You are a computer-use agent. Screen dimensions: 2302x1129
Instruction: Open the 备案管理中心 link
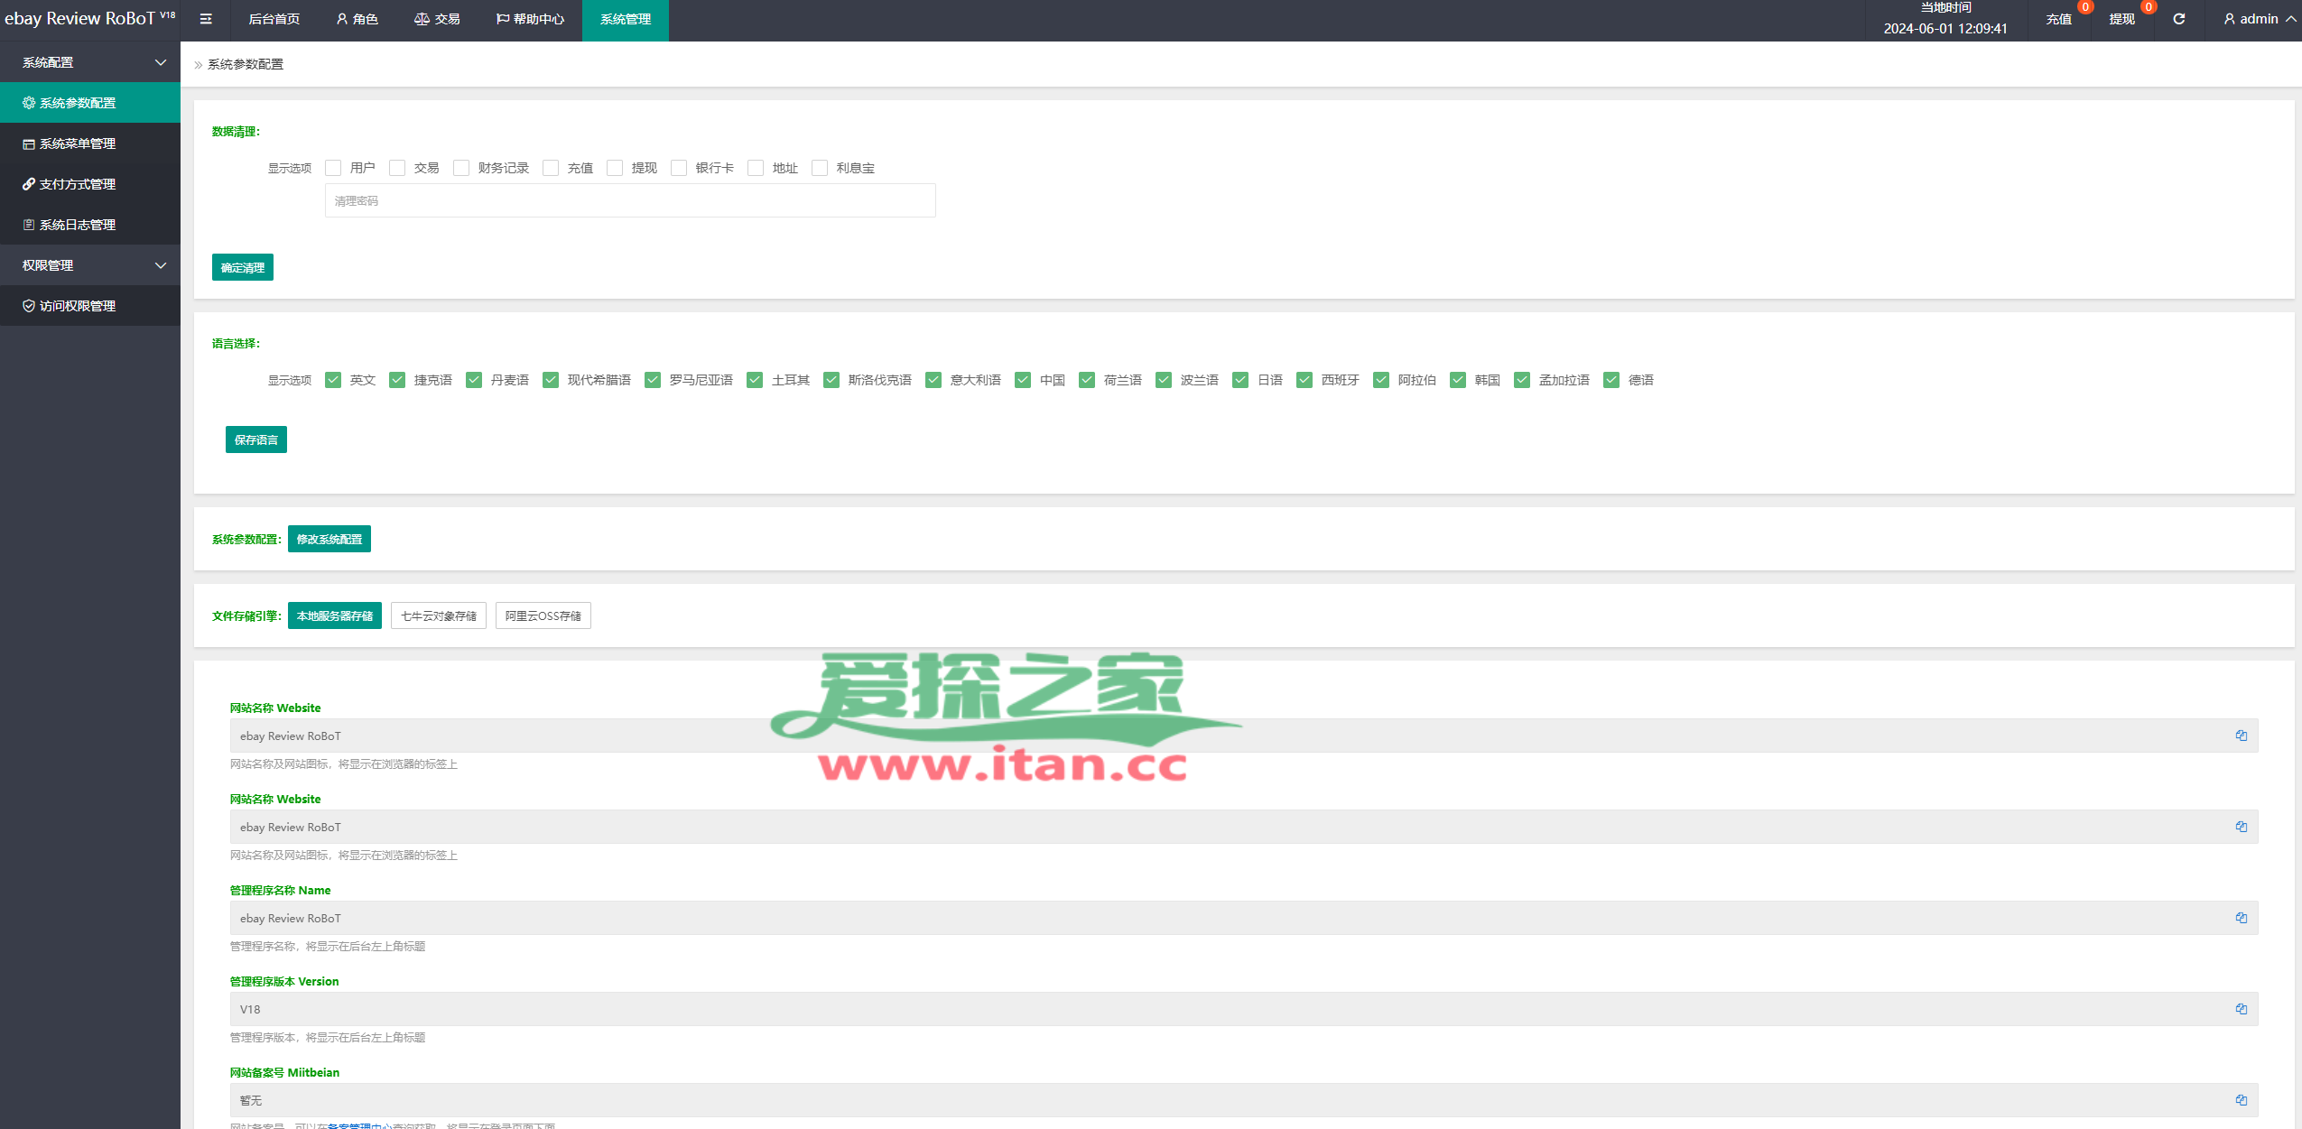pos(359,1125)
